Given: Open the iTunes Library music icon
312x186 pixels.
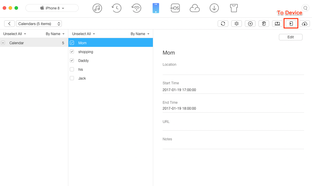Looking at the screenshot, I should click(x=97, y=8).
